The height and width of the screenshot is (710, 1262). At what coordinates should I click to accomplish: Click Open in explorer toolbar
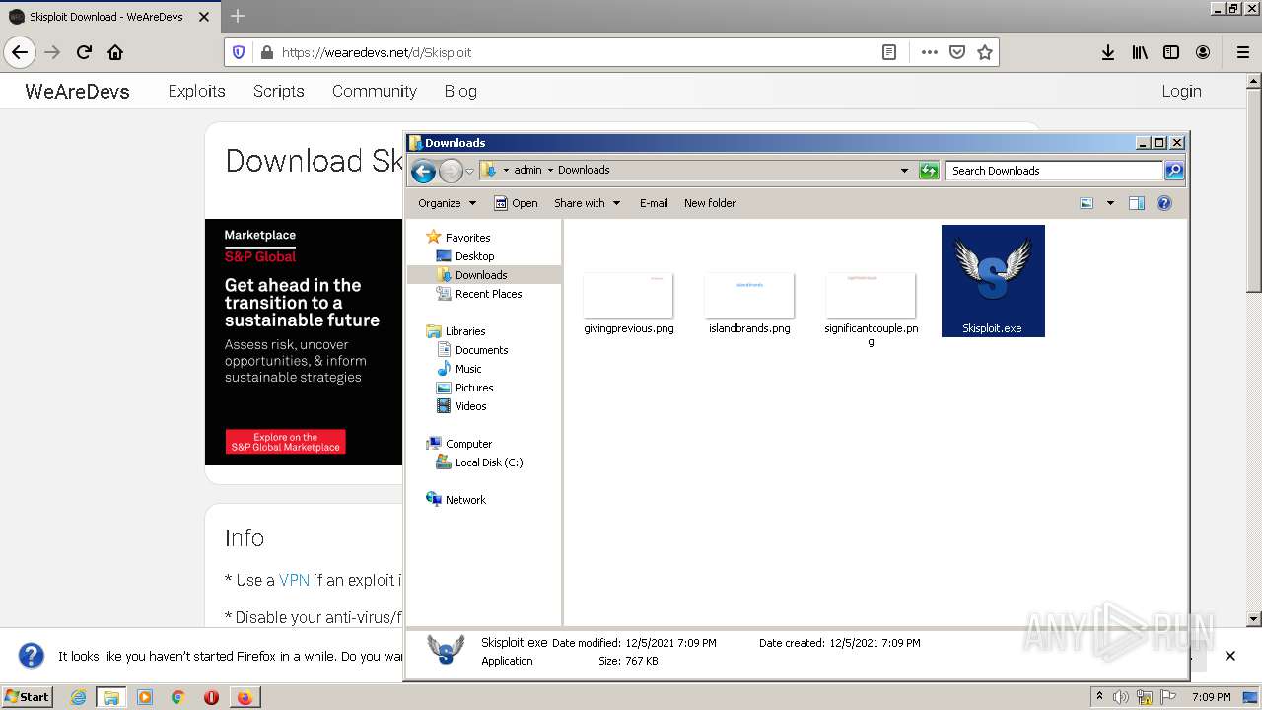516,203
